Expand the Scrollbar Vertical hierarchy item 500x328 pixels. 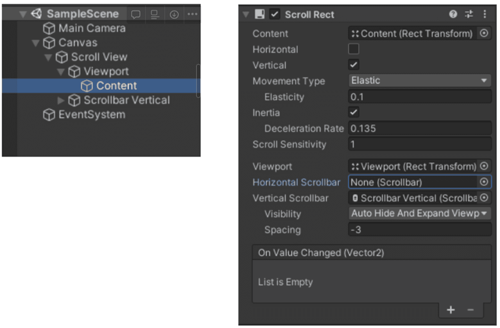pos(61,101)
